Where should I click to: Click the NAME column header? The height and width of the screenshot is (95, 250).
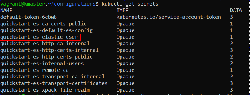6,11
